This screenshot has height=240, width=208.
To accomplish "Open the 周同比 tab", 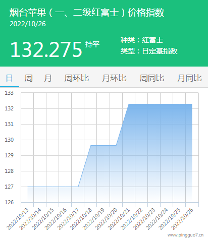I will pyautogui.click(x=152, y=78).
